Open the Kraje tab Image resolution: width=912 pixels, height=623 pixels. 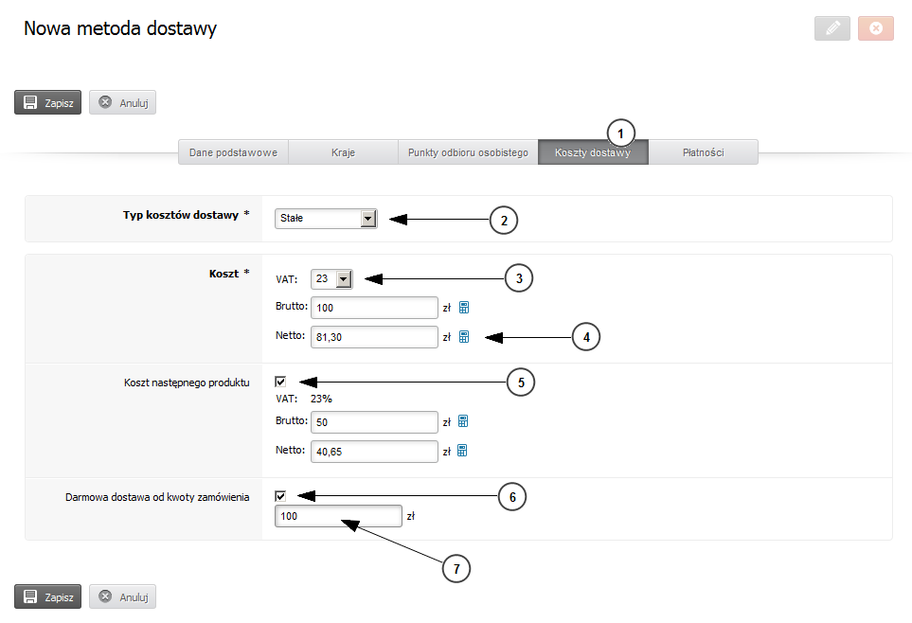[343, 152]
